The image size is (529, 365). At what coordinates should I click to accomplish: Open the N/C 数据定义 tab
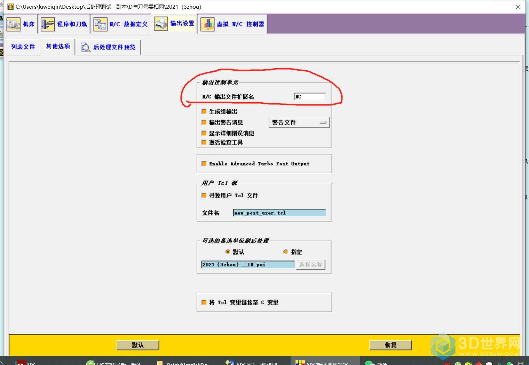pos(121,24)
